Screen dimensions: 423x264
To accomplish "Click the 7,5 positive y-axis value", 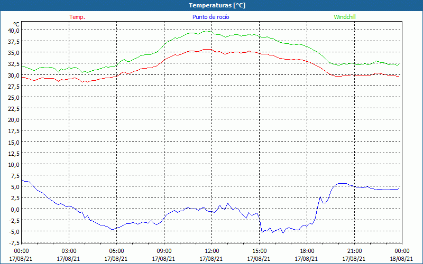I will (15, 176).
